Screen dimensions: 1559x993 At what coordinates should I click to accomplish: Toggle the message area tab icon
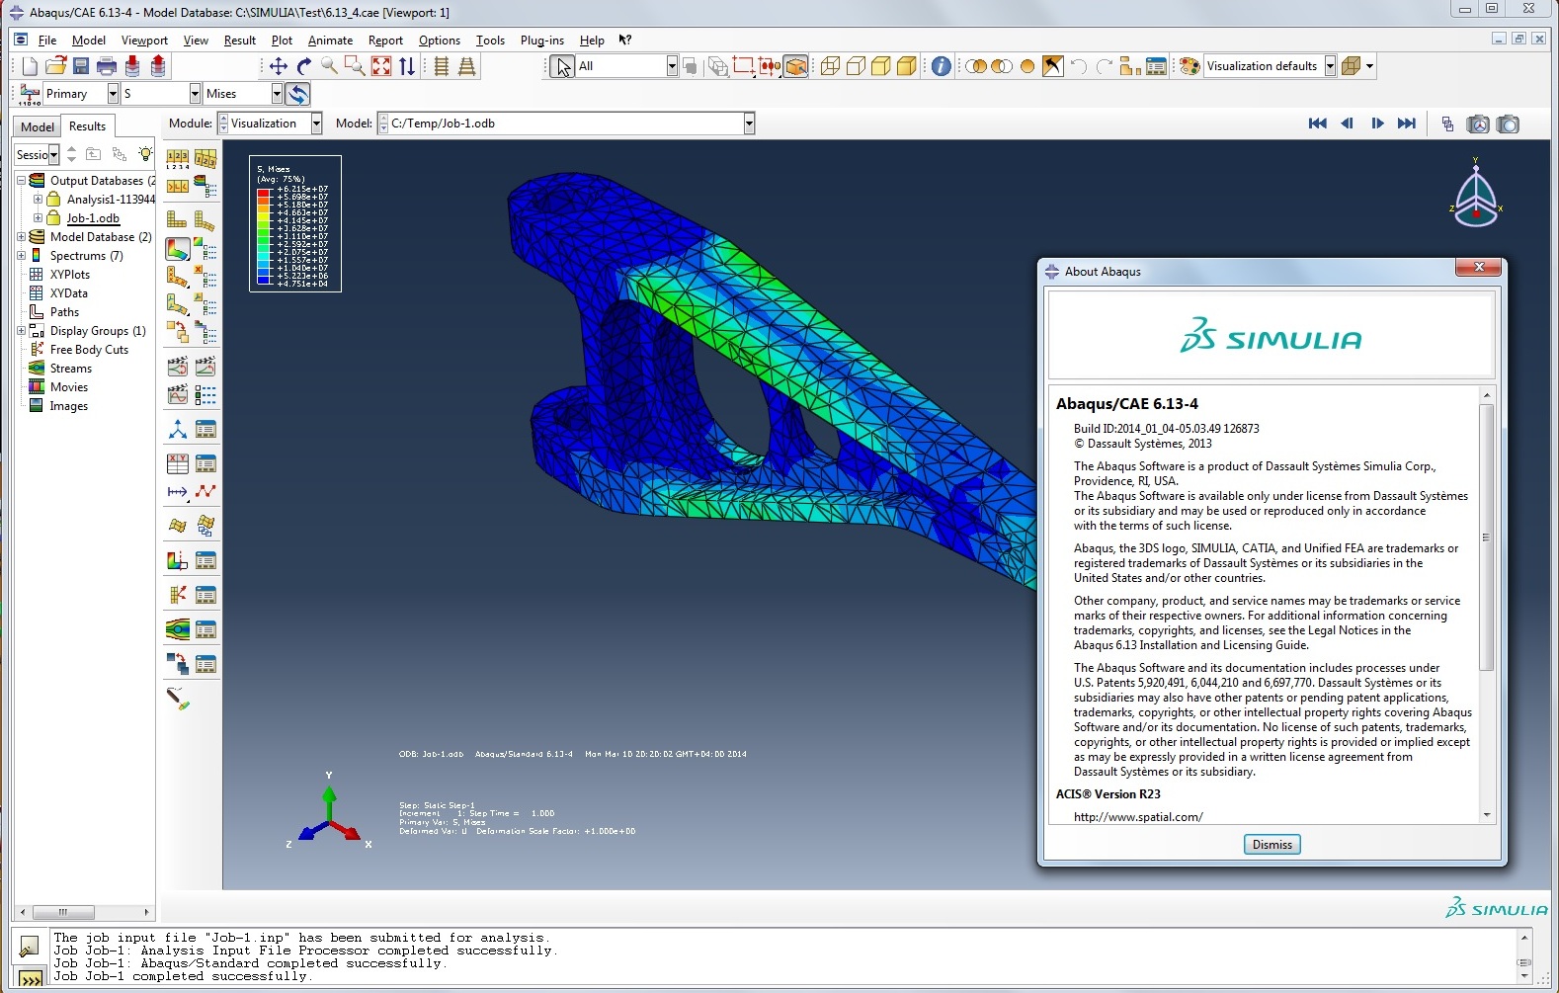tap(29, 947)
